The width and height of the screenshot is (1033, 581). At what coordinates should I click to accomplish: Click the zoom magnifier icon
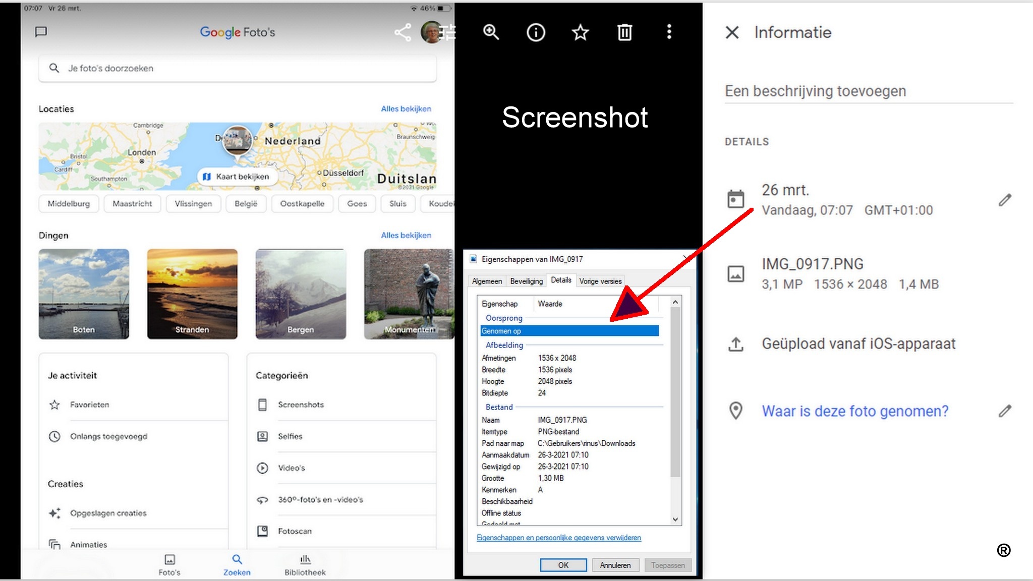click(491, 32)
